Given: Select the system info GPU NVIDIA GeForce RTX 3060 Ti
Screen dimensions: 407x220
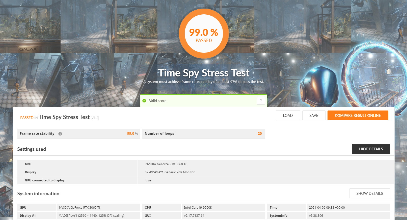Looking at the screenshot, I should pos(79,208).
